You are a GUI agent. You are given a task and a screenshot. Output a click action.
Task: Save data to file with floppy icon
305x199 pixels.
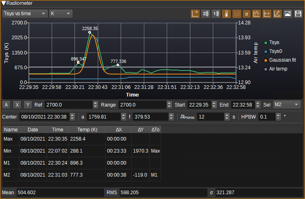[x=298, y=14]
